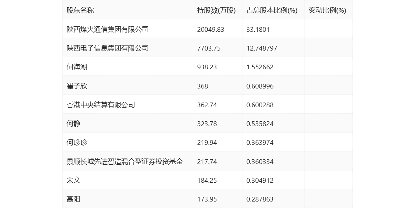This screenshot has height=208, width=415.
Task: Select shareholder name 何珍珍
Action: 77,142
